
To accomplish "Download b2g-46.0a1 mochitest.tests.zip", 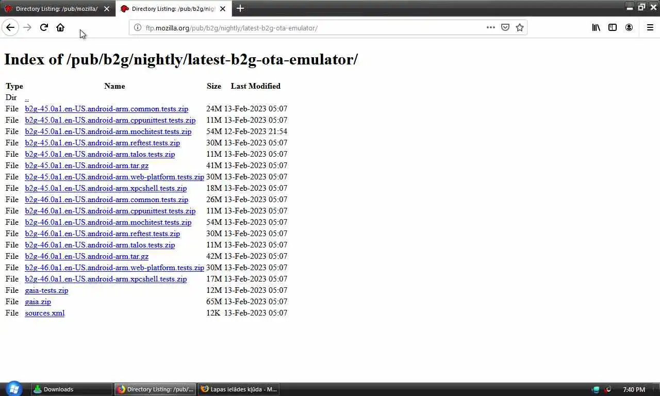I will pos(108,222).
